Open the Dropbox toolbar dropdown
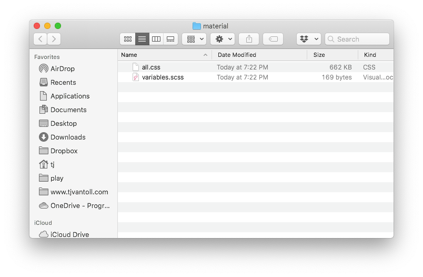The width and height of the screenshot is (423, 277). point(309,39)
